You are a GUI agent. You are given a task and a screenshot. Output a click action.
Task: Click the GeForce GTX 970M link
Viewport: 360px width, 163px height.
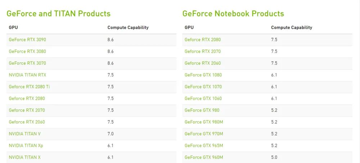pyautogui.click(x=204, y=134)
